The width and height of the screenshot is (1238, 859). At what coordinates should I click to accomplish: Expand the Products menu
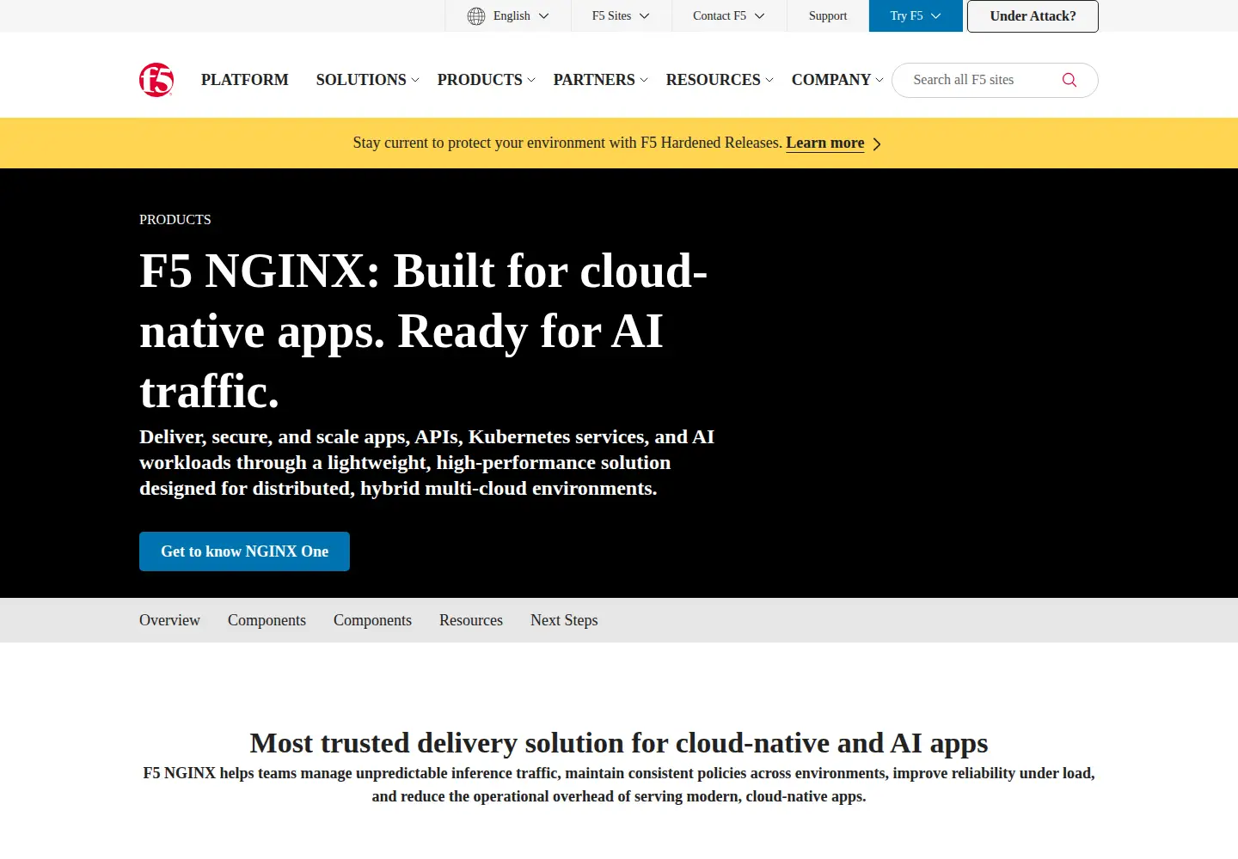487,80
